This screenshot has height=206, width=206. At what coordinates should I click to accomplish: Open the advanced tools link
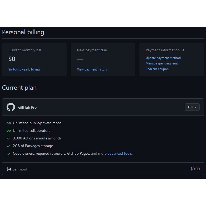click(120, 153)
